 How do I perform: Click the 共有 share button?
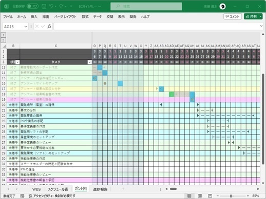[x=251, y=16]
